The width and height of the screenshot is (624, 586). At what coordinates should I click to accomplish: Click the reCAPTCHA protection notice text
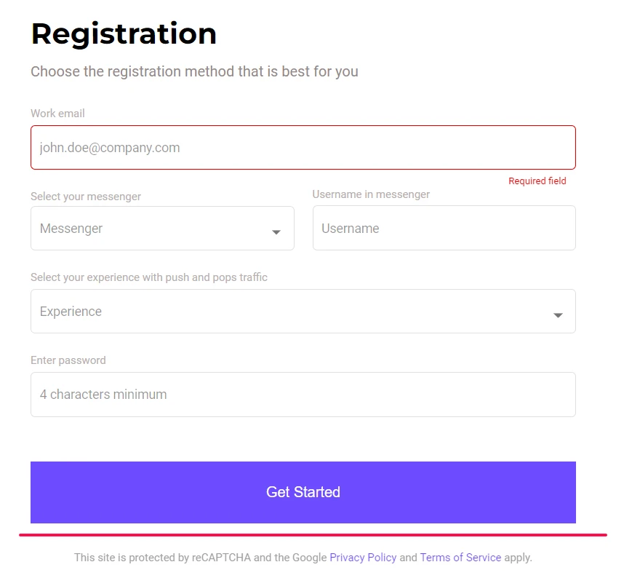tap(303, 558)
